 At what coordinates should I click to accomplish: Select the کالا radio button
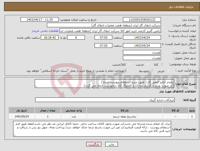[162, 64]
